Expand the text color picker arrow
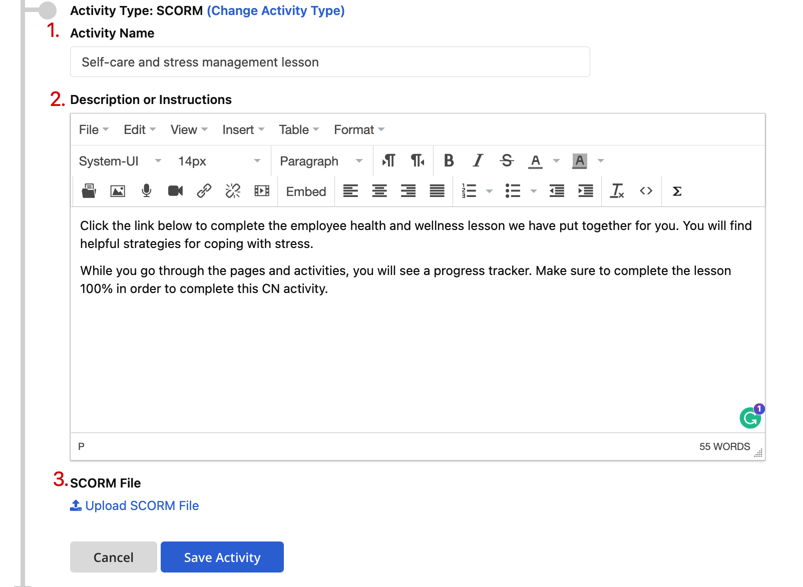This screenshot has height=587, width=803. point(556,161)
